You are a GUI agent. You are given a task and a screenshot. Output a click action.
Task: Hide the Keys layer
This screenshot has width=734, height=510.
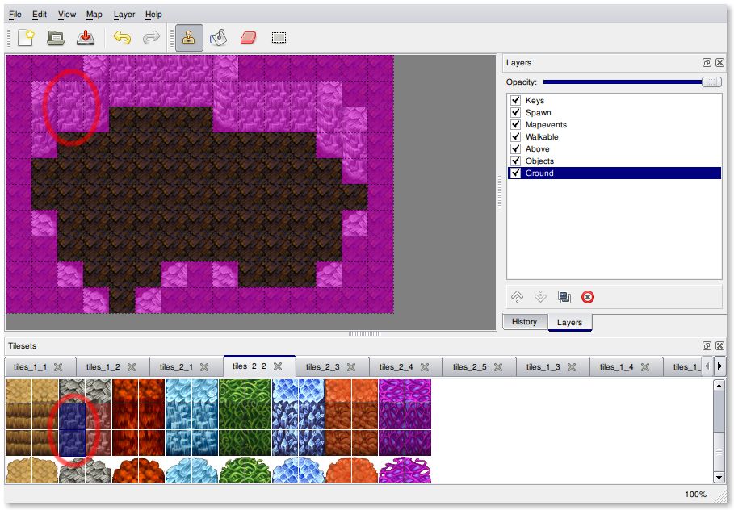pos(515,101)
